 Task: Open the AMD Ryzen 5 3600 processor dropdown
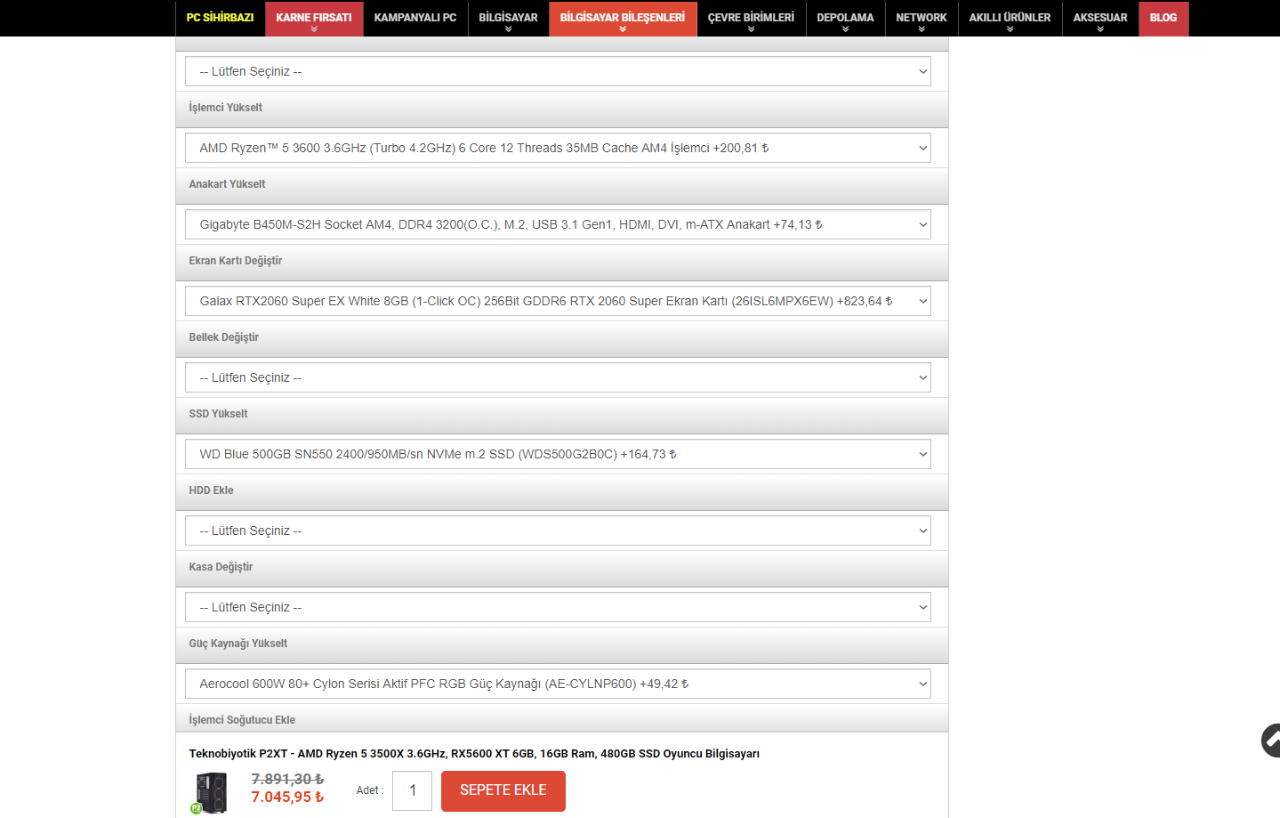558,148
